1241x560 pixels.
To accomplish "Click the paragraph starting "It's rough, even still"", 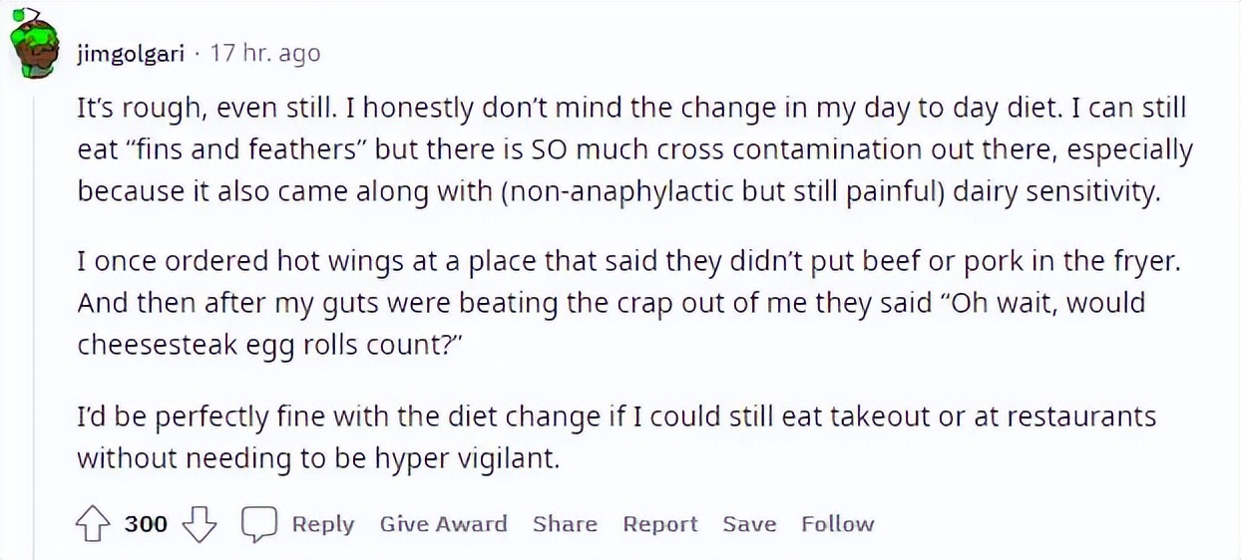I will (x=619, y=149).
